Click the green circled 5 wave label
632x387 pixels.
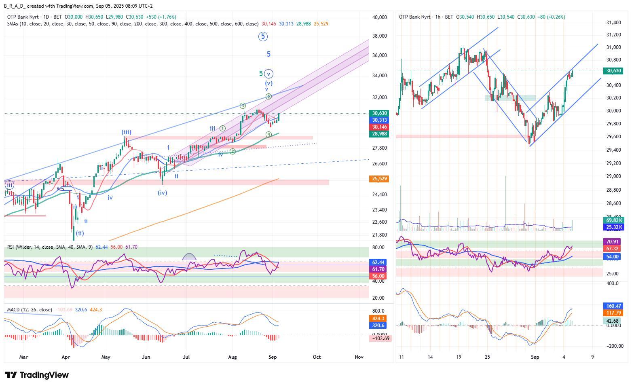pos(268,96)
